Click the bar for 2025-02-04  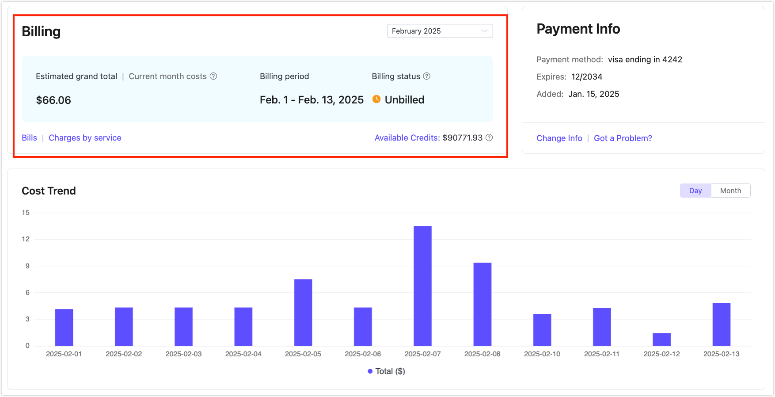[x=243, y=326]
